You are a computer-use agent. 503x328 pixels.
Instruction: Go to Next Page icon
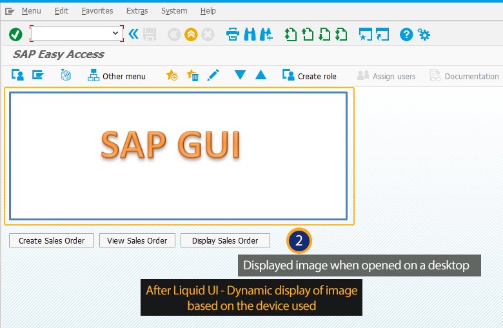[324, 34]
